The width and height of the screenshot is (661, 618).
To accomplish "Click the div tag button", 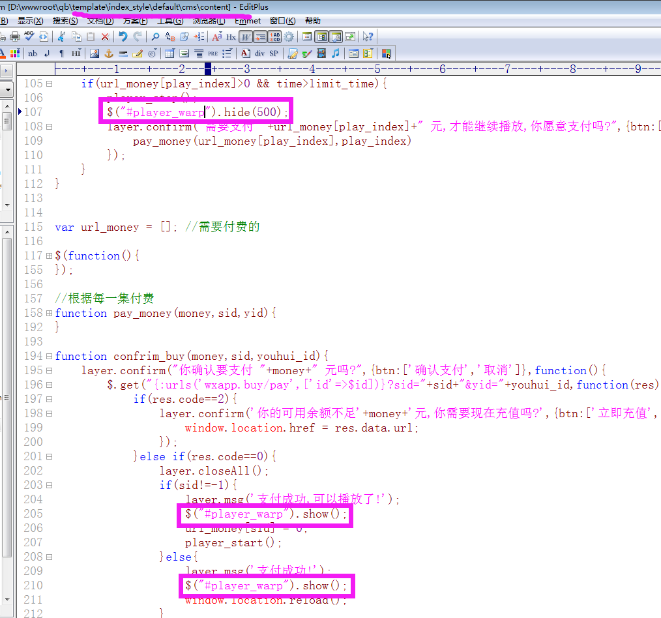I will click(259, 53).
